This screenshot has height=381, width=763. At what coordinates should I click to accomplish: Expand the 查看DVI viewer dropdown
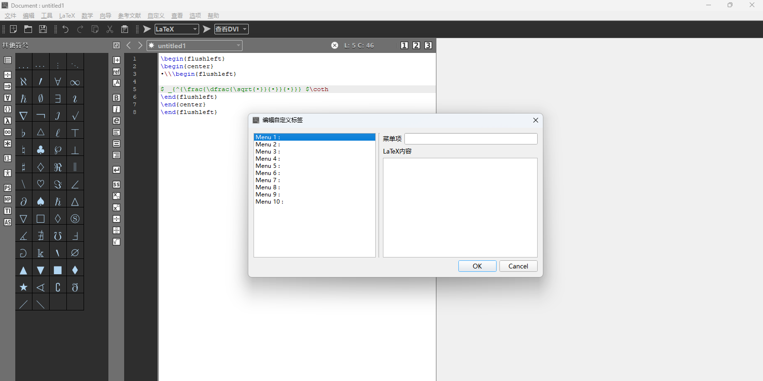click(x=244, y=29)
